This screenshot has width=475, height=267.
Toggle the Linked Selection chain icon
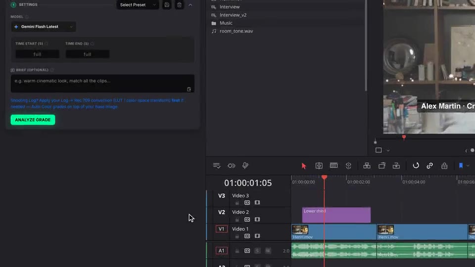[x=429, y=166]
